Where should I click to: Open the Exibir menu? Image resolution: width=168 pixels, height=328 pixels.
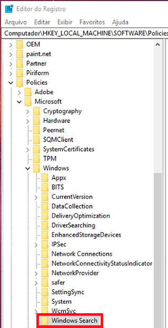[x=65, y=22]
